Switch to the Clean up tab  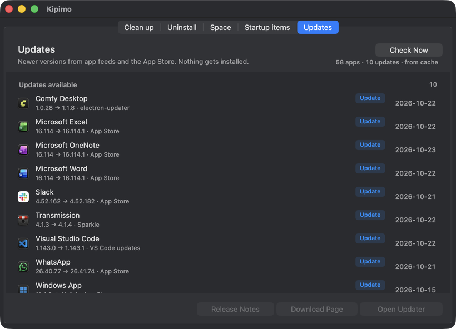point(139,27)
